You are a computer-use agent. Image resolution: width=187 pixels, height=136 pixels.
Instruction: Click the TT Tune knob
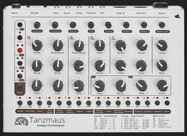[x=141, y=66]
